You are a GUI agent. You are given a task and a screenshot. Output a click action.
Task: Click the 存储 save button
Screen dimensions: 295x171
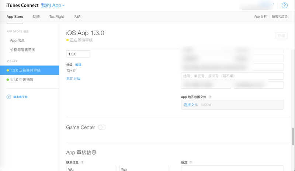click(x=281, y=35)
